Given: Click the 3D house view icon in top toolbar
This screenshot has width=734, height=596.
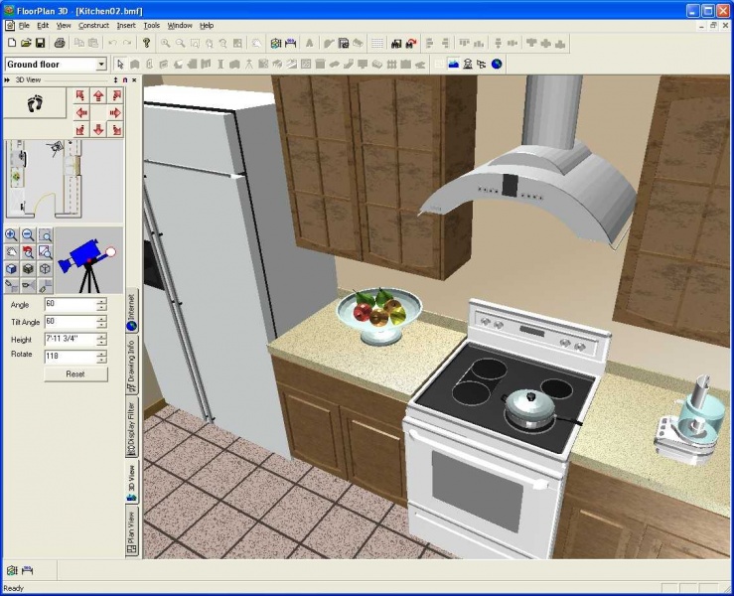Looking at the screenshot, I should [x=276, y=43].
